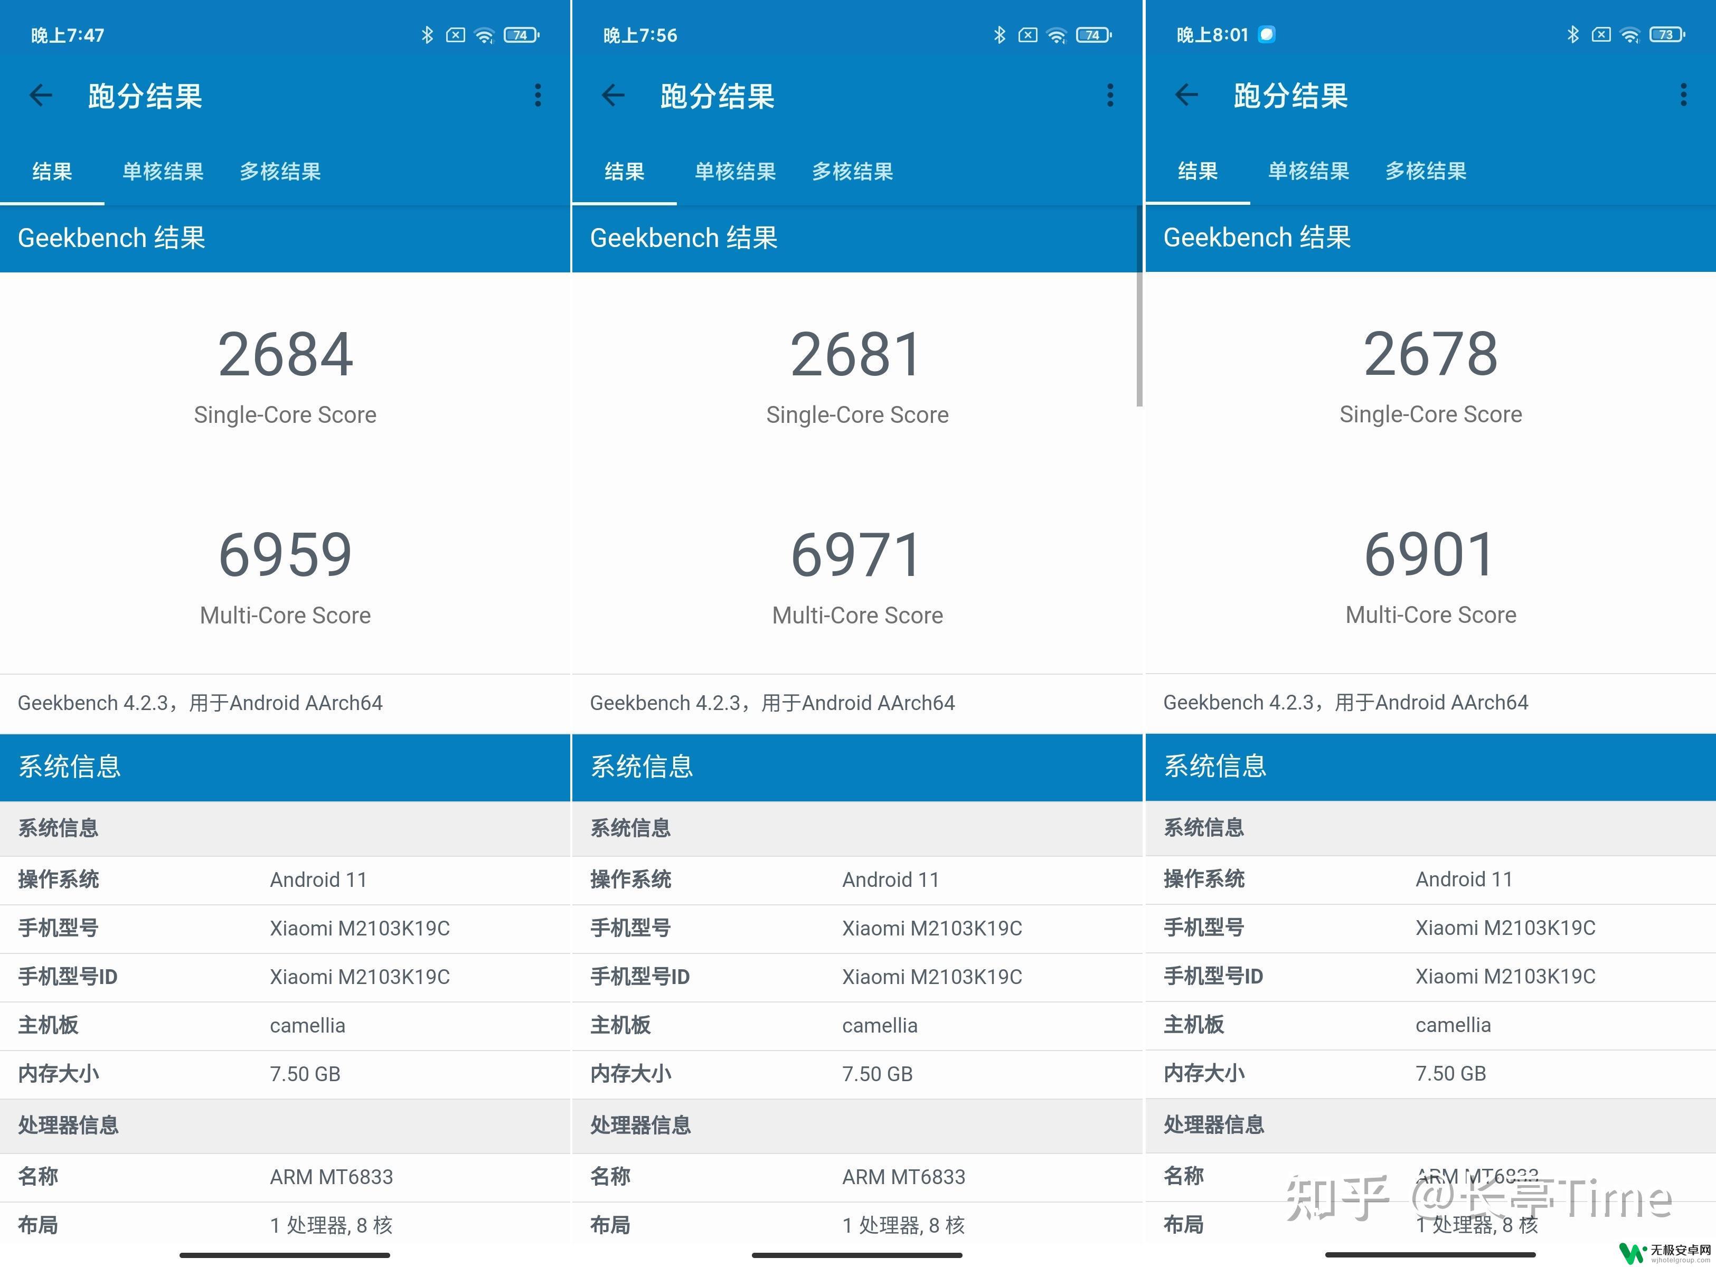The image size is (1716, 1267).
Task: Tap Geekbench 4.2.3 version line in 7:56 screen
Action: tap(772, 703)
